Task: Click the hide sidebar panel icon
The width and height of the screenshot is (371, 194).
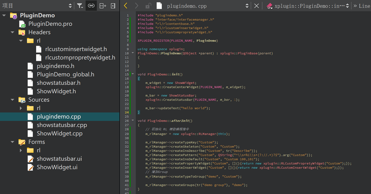Action: (113, 6)
